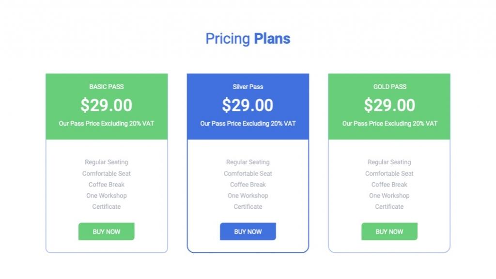The width and height of the screenshot is (496, 279).
Task: Click the Silver Pass $29.00 price
Action: (248, 105)
